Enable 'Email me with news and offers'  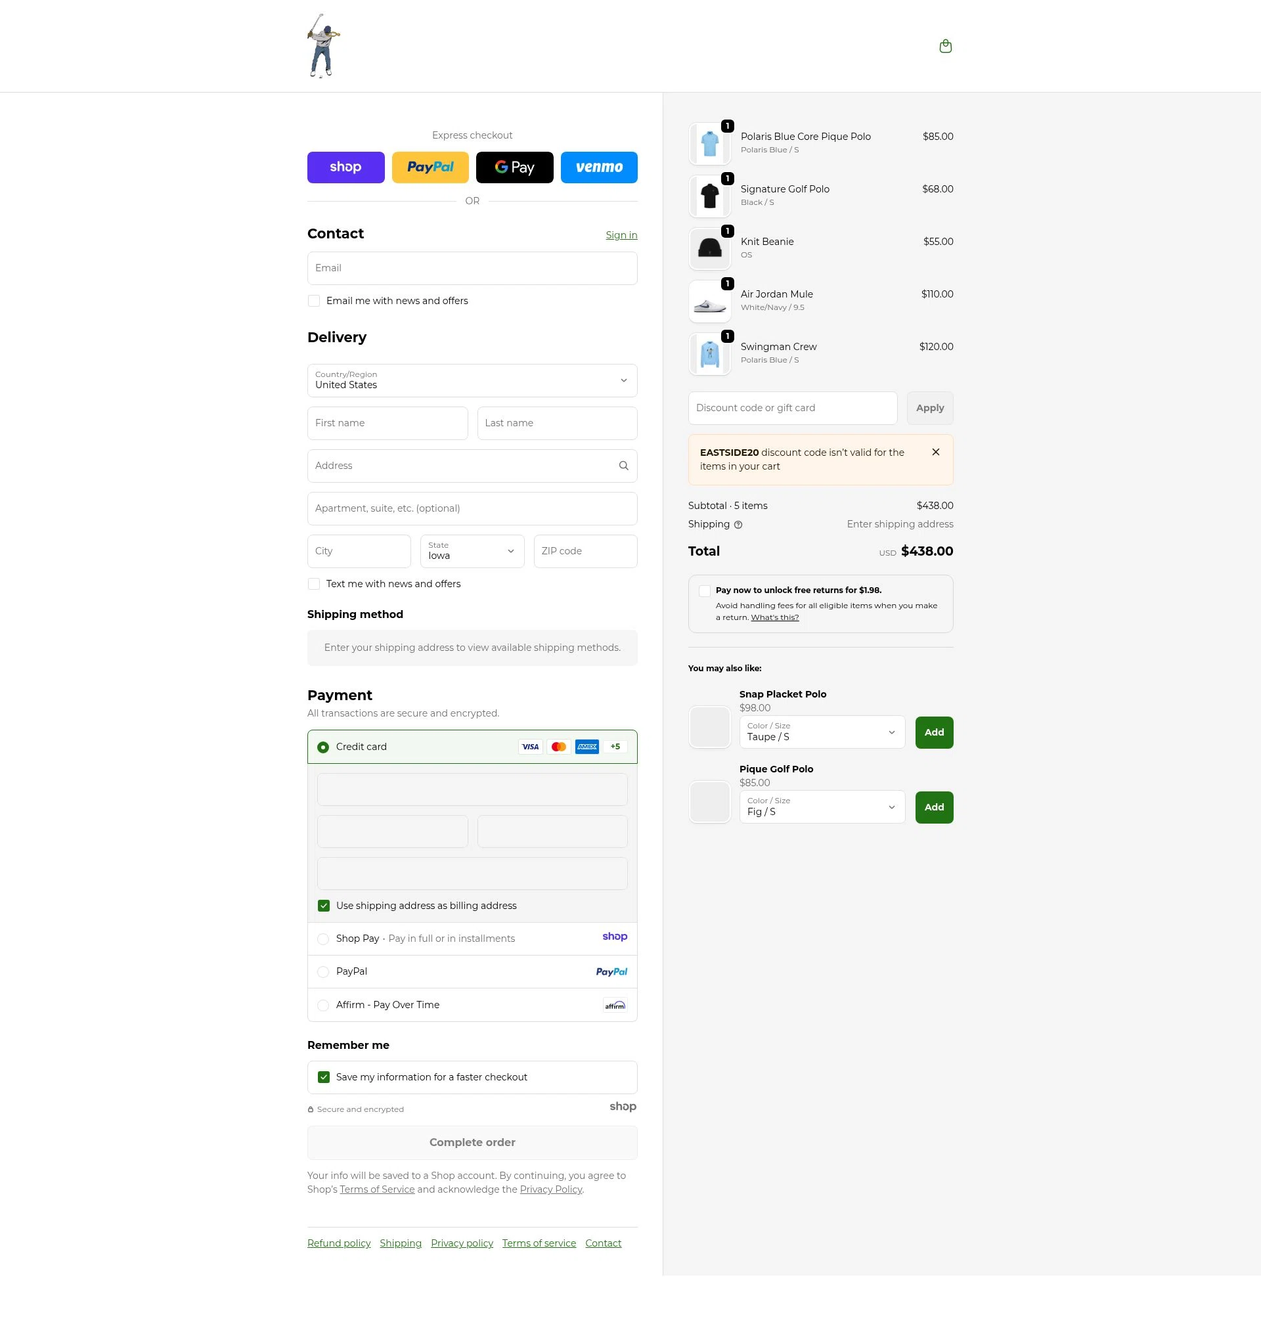point(314,300)
